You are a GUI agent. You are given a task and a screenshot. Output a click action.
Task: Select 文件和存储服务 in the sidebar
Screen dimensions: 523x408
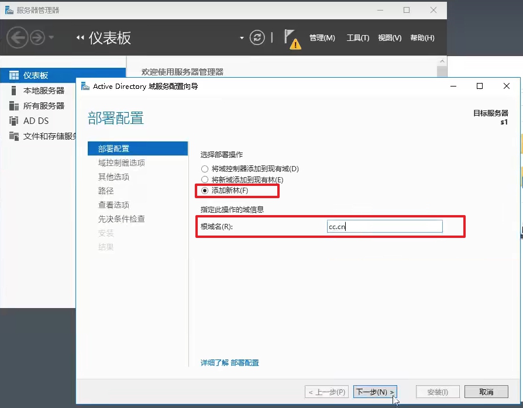click(50, 136)
